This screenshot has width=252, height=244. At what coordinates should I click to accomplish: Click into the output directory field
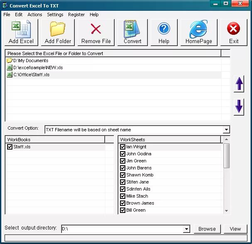point(122,229)
